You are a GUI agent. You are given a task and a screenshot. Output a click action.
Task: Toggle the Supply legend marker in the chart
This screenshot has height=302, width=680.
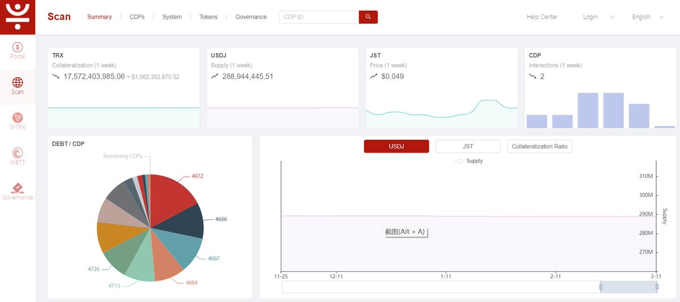tap(459, 161)
